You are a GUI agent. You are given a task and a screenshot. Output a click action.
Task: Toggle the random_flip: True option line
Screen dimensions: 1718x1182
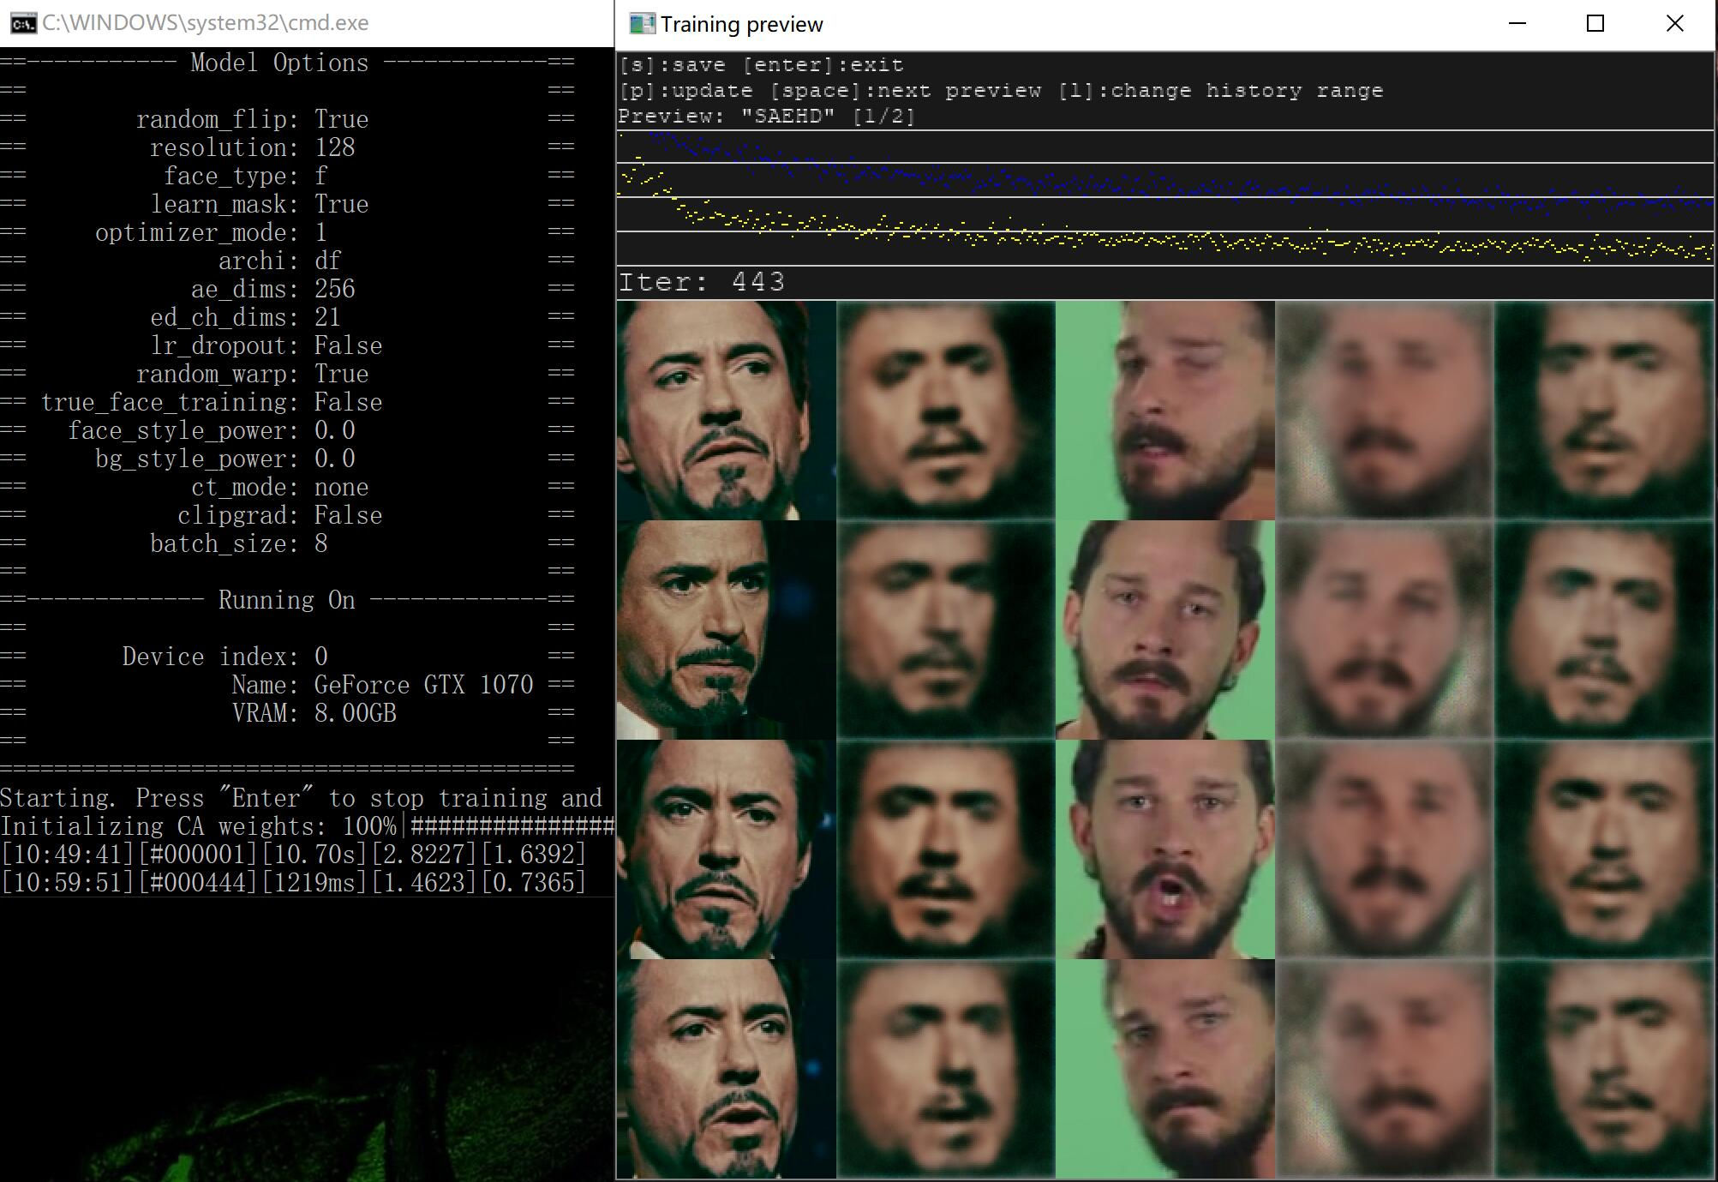tap(254, 119)
